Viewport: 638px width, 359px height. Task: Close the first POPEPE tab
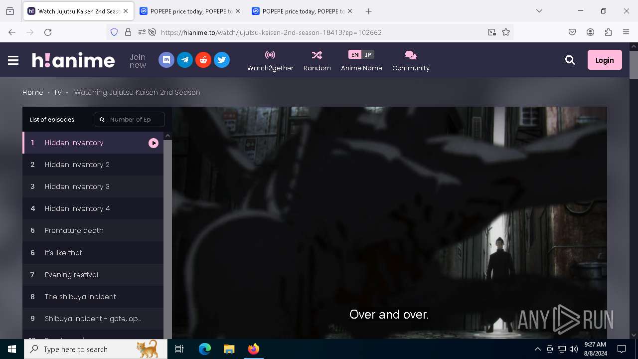tap(237, 11)
